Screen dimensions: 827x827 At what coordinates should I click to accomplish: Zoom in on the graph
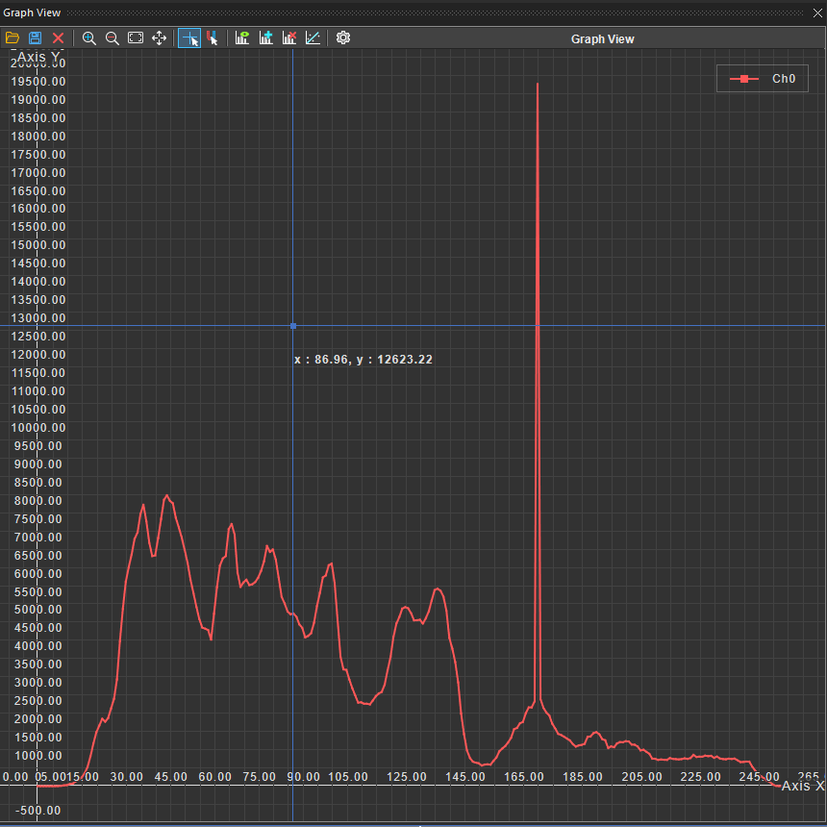click(x=89, y=38)
